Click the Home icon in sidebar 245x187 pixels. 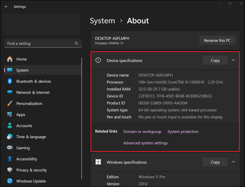click(10, 59)
